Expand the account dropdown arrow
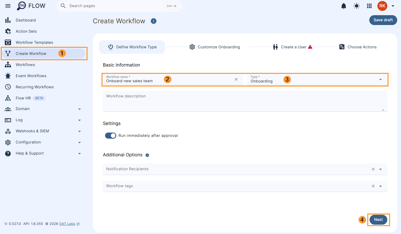 [393, 6]
